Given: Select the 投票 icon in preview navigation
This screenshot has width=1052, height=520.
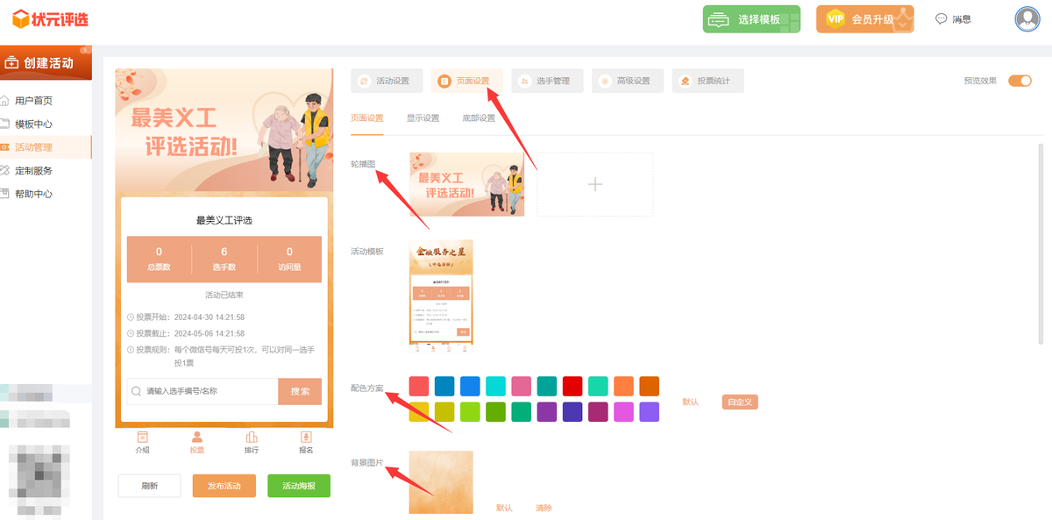Looking at the screenshot, I should pos(196,442).
